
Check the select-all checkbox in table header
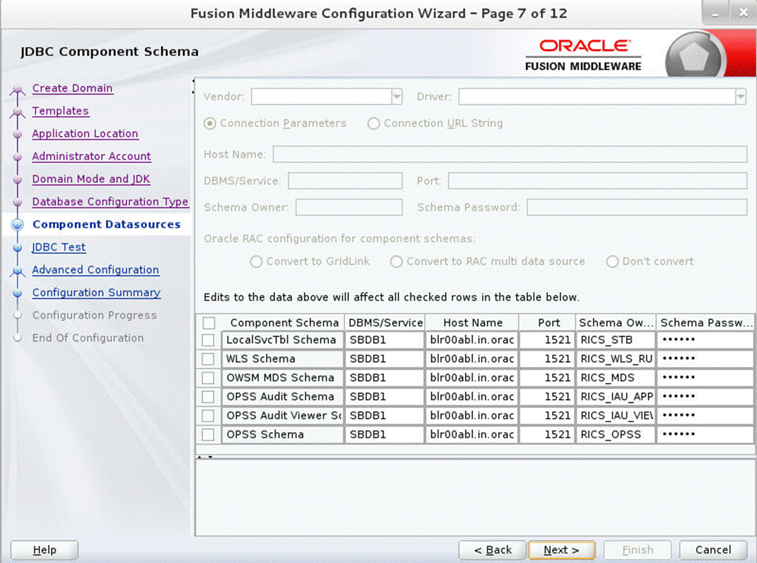pos(208,323)
